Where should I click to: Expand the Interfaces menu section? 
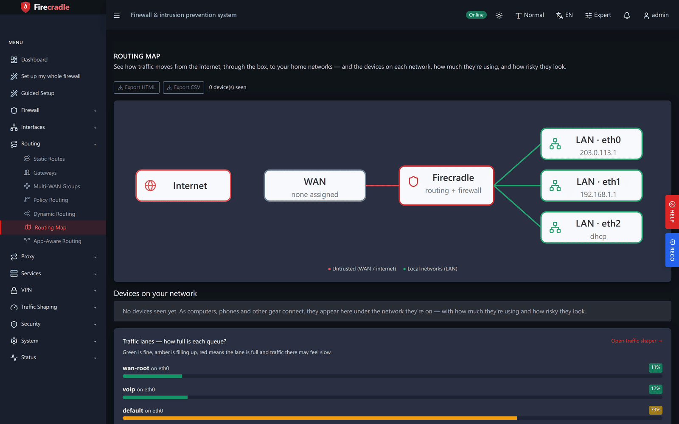(x=53, y=127)
